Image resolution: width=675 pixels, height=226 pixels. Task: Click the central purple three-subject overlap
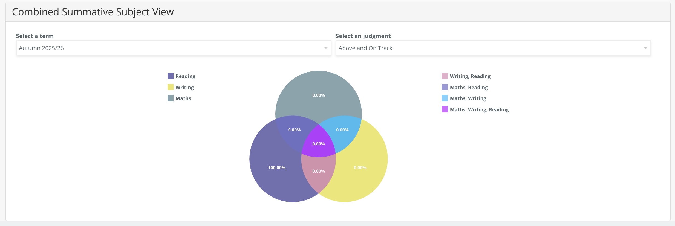[318, 144]
